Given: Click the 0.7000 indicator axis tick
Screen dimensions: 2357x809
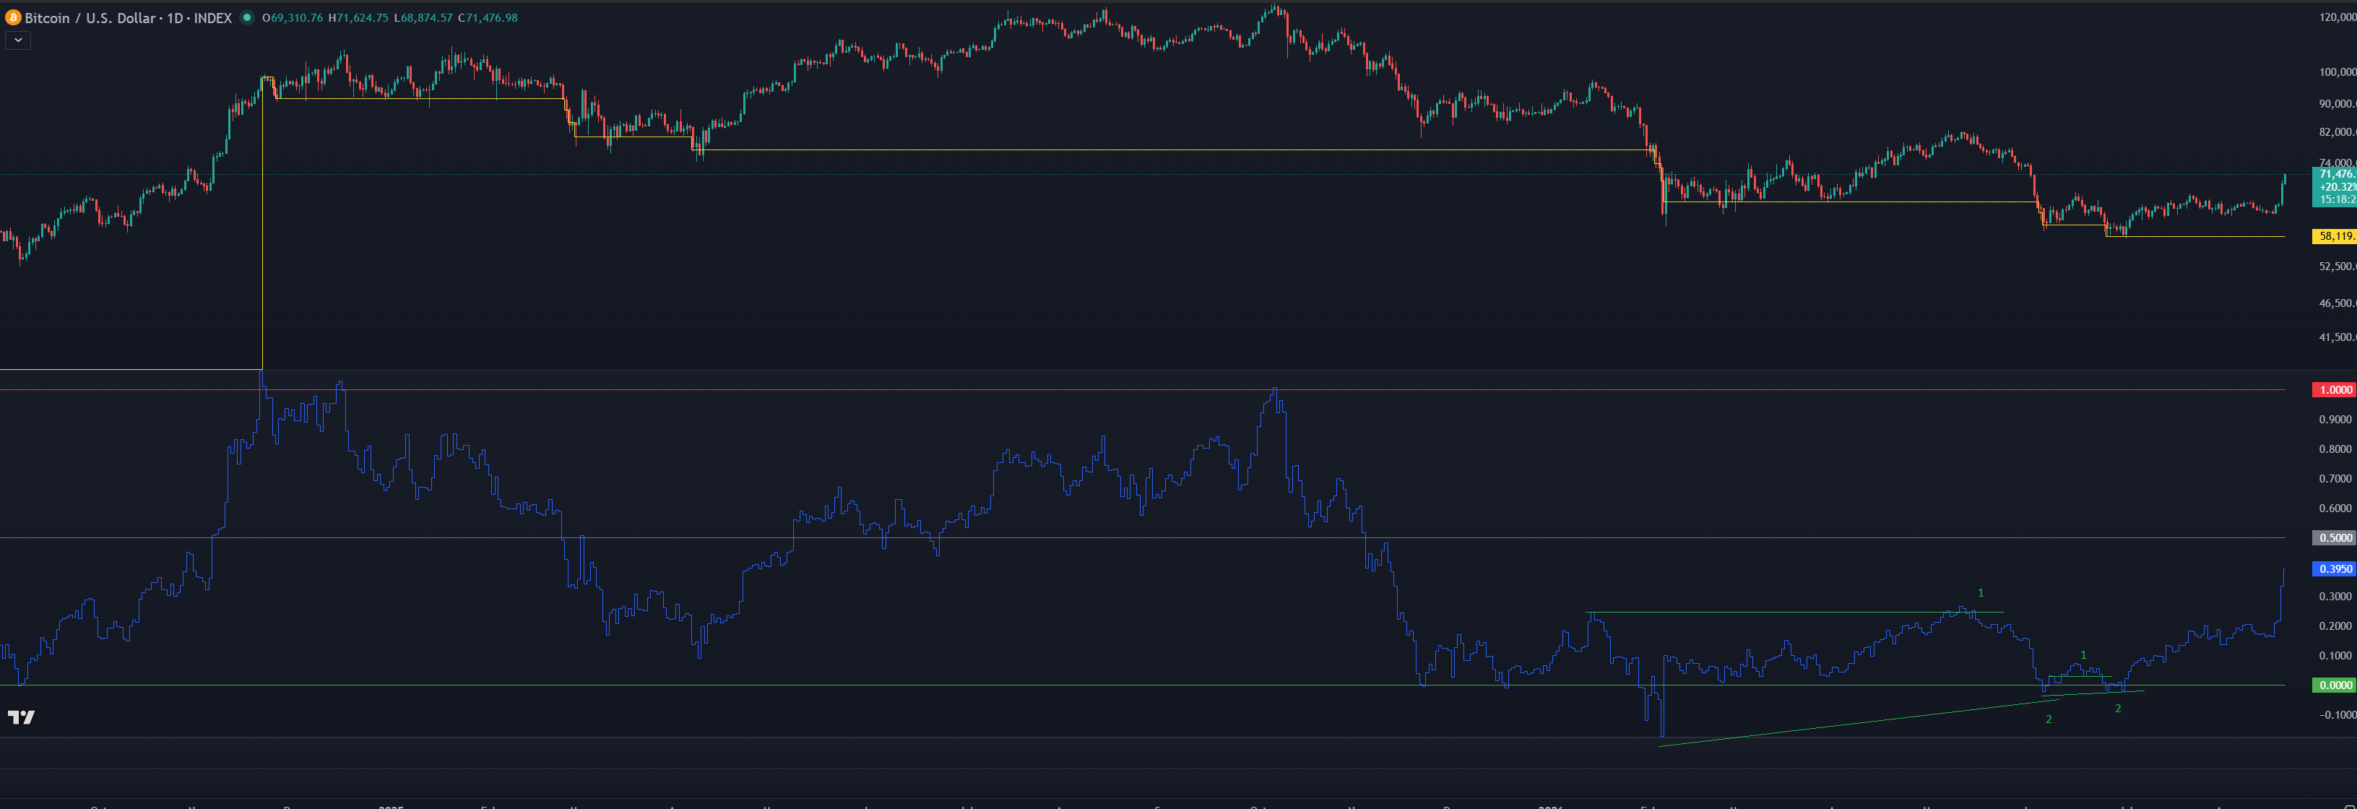Looking at the screenshot, I should click(x=2335, y=479).
